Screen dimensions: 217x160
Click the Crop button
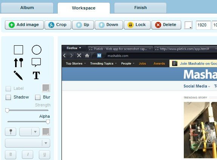coord(58,25)
